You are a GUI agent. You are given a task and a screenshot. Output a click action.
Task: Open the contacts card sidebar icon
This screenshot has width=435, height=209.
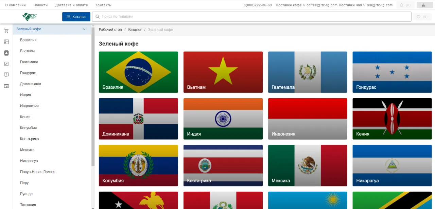(6, 53)
